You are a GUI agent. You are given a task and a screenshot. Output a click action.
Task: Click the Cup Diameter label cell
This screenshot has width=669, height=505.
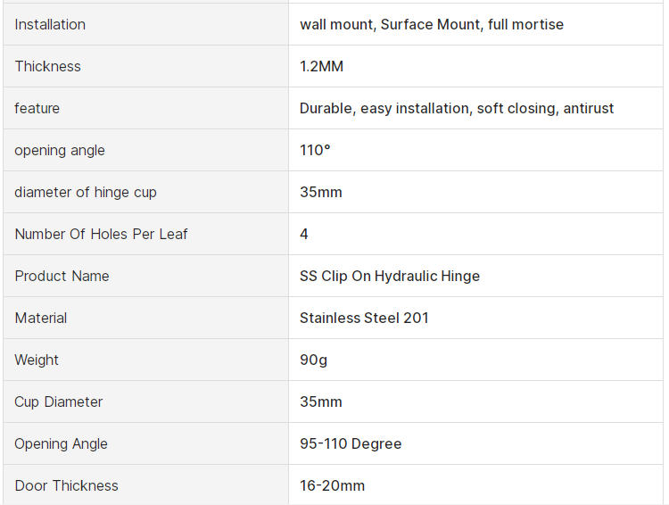coord(58,402)
